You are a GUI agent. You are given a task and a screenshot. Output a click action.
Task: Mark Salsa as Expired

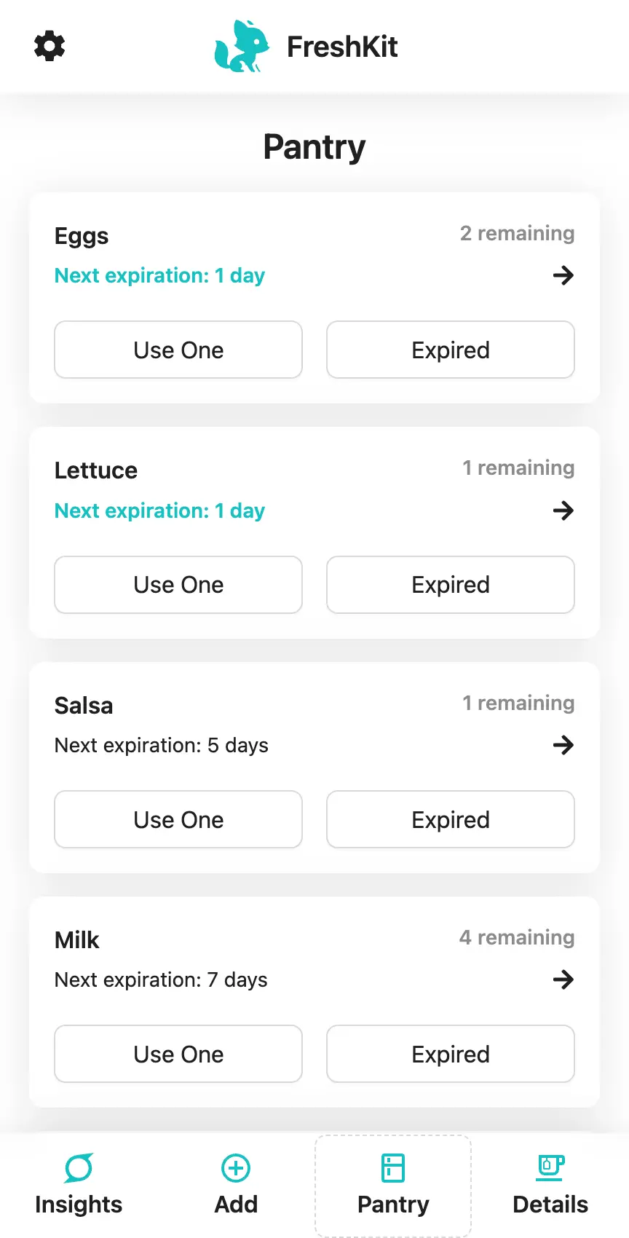pos(451,819)
